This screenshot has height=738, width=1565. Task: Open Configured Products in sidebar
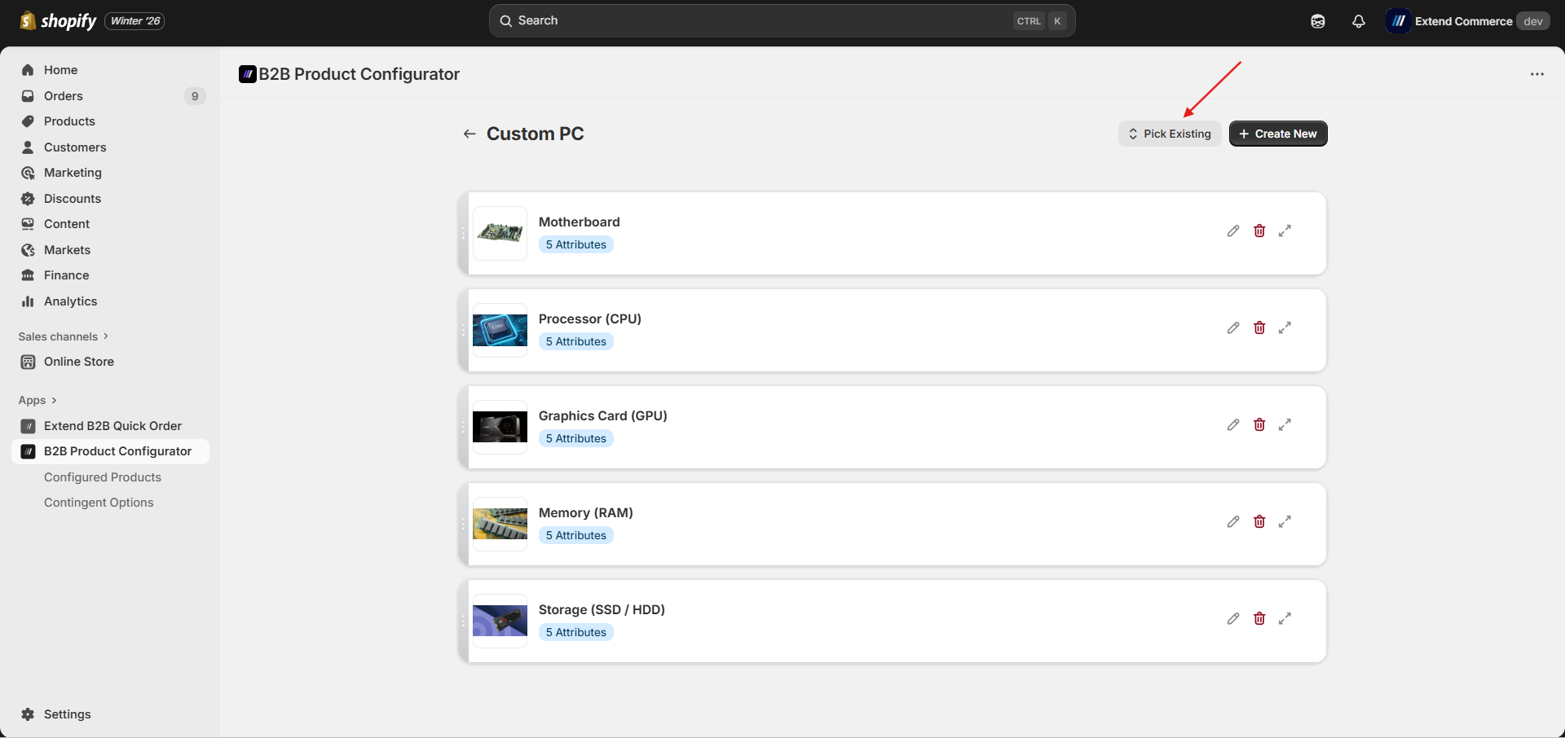[103, 477]
